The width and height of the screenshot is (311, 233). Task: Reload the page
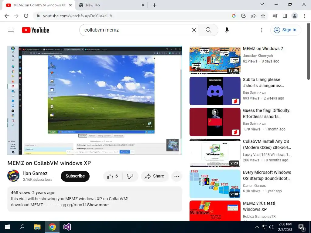pyautogui.click(x=26, y=16)
